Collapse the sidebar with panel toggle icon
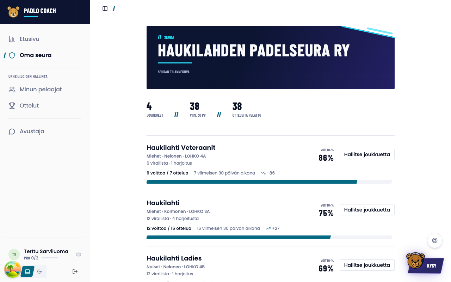 click(x=105, y=8)
